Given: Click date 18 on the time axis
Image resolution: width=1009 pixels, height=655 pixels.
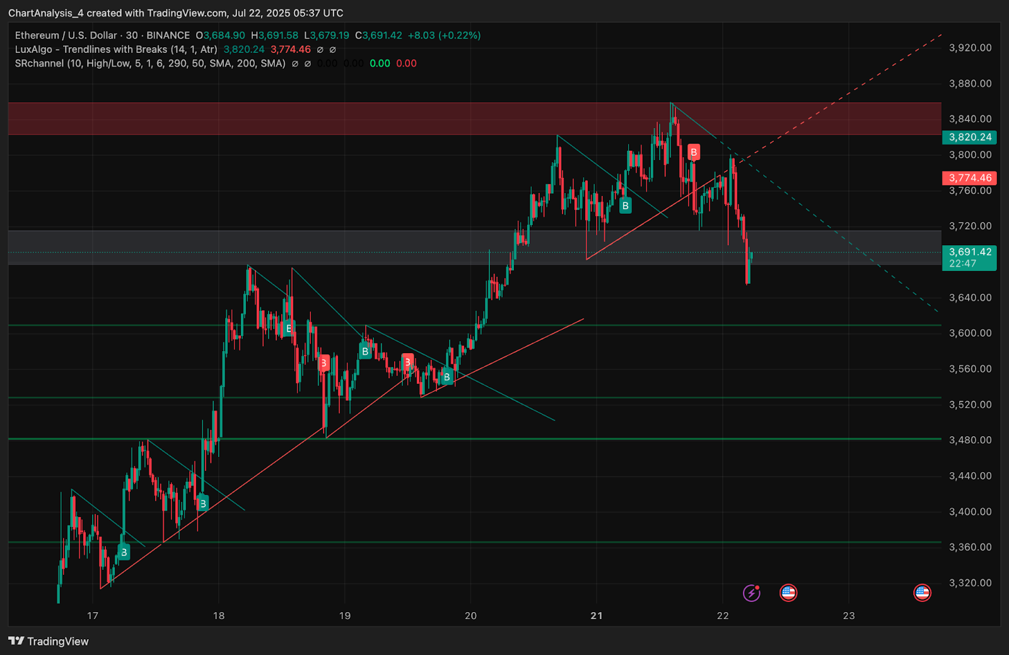Looking at the screenshot, I should tap(219, 616).
